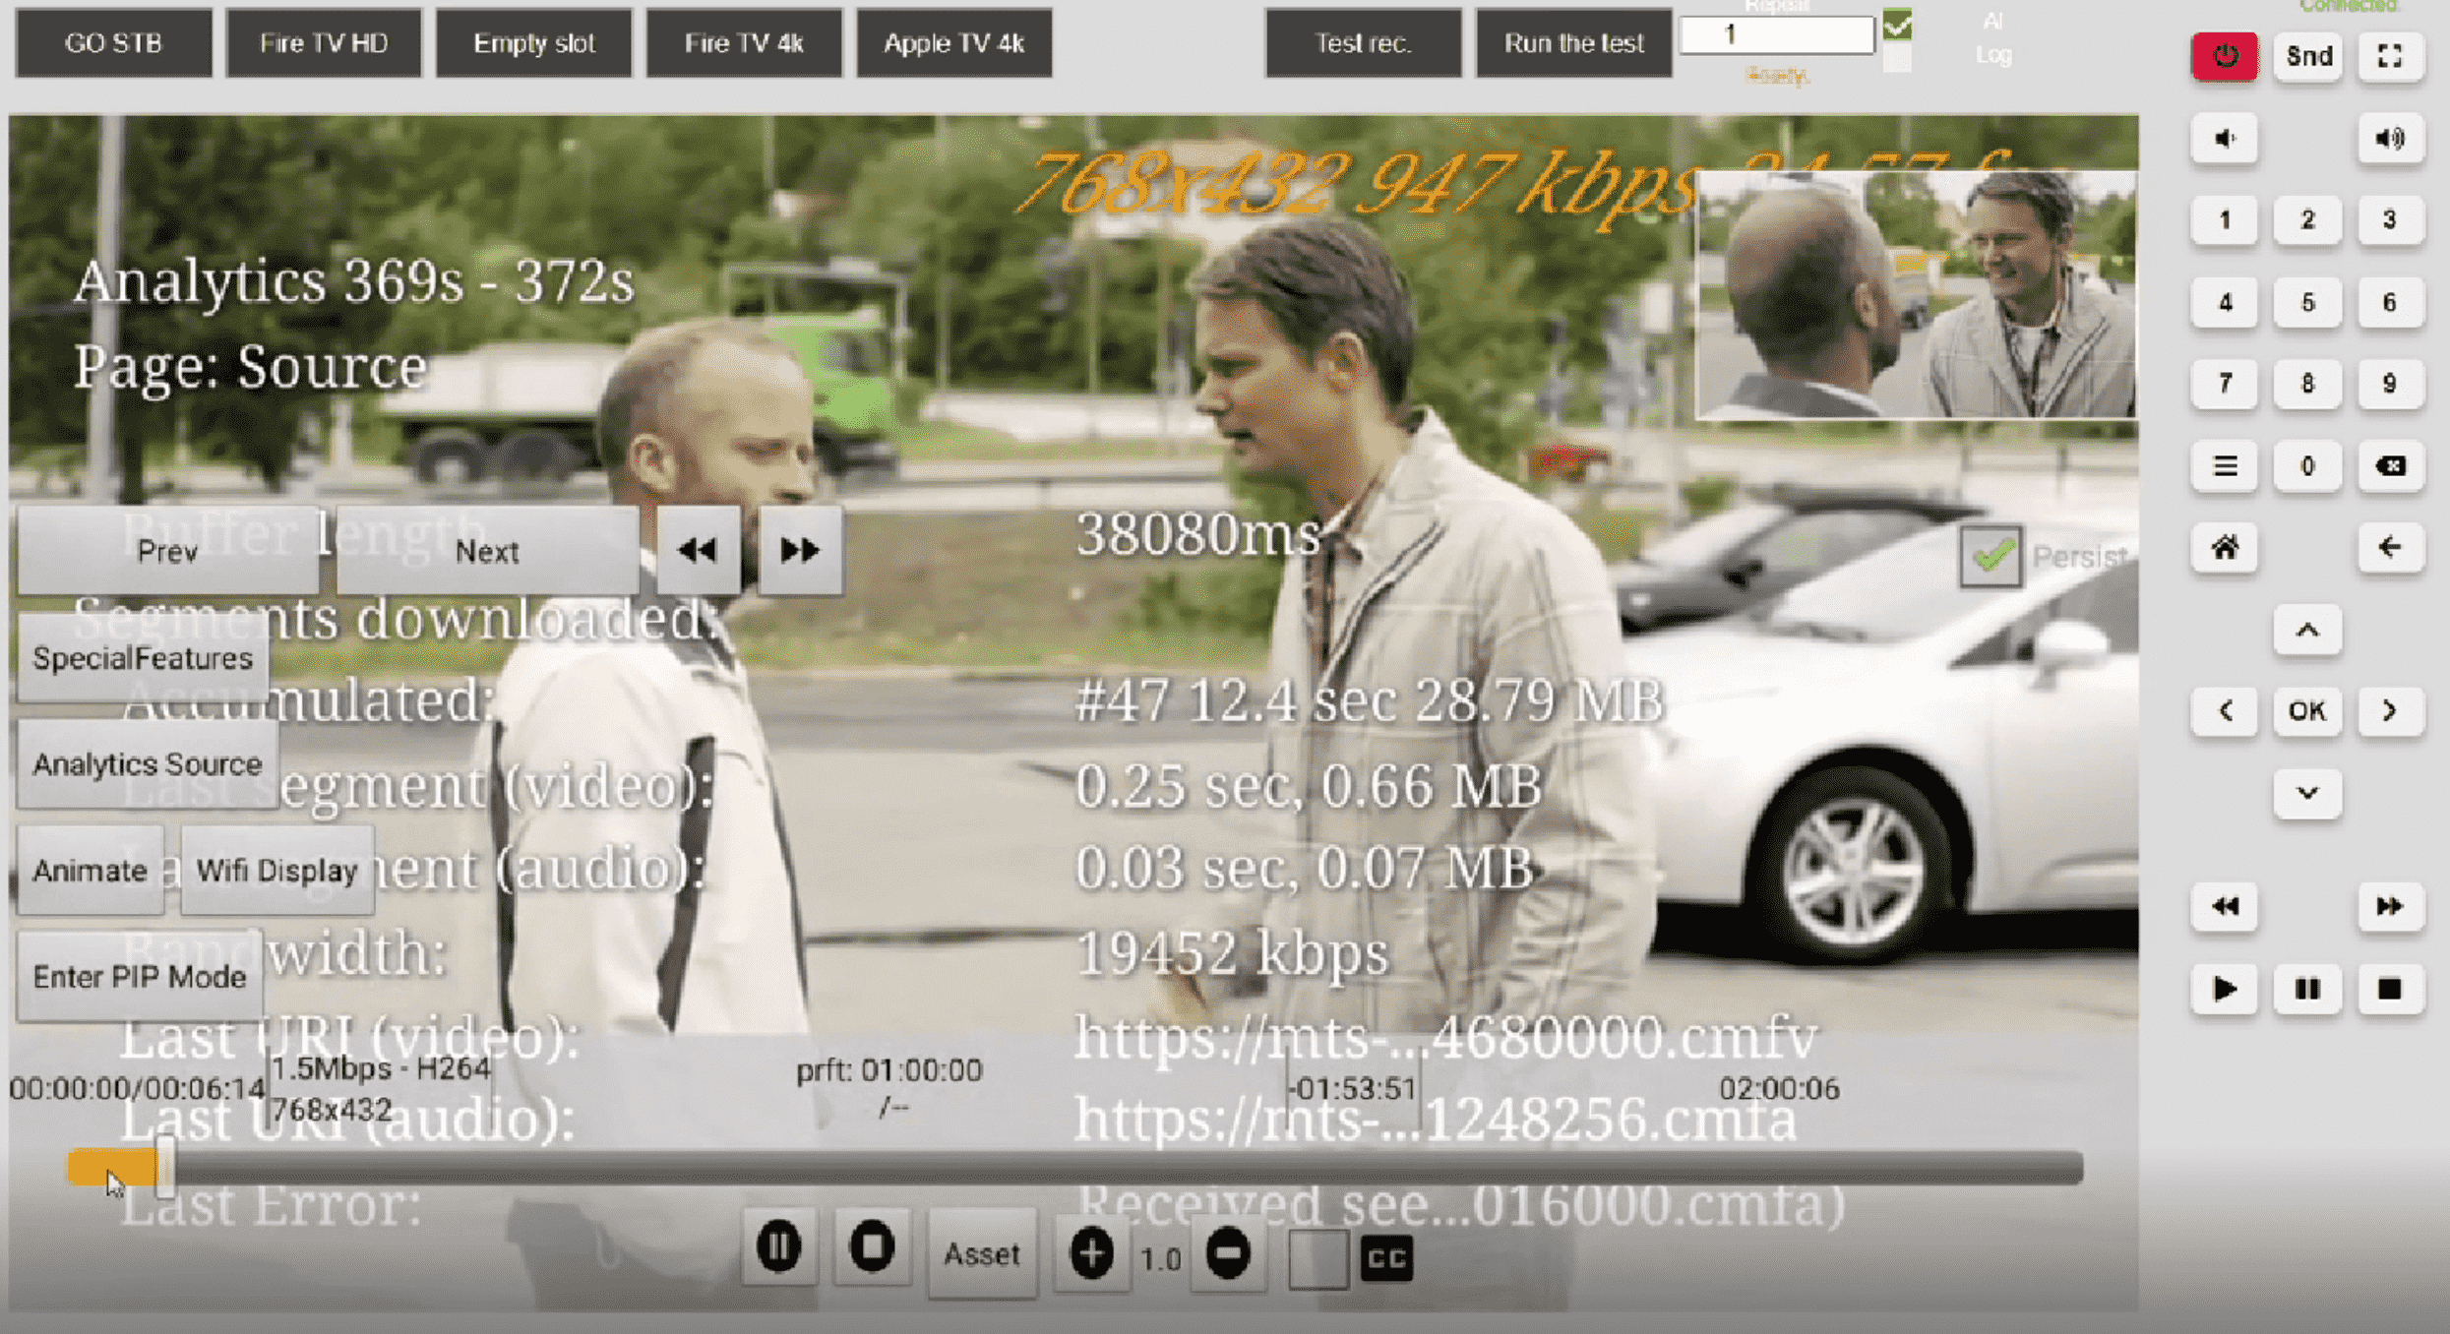
Task: Expand options with the left chevron button
Action: coord(2224,710)
